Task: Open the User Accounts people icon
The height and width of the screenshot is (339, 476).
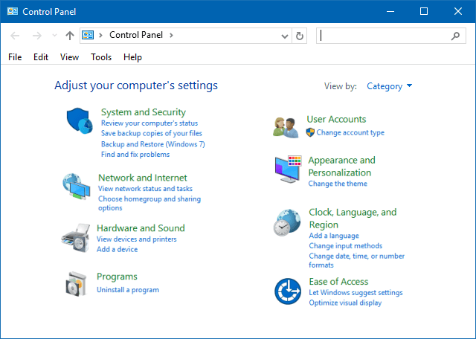Action: (286, 127)
